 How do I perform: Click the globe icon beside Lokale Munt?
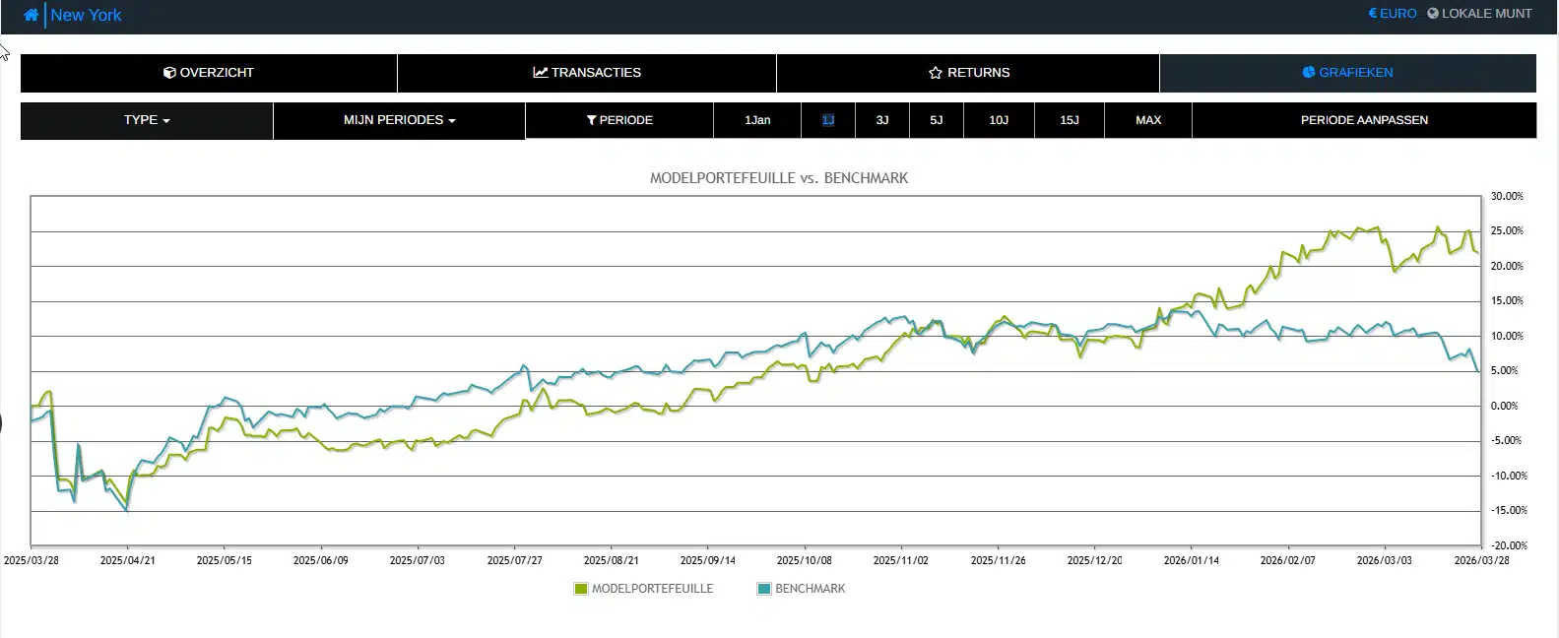click(x=1433, y=14)
